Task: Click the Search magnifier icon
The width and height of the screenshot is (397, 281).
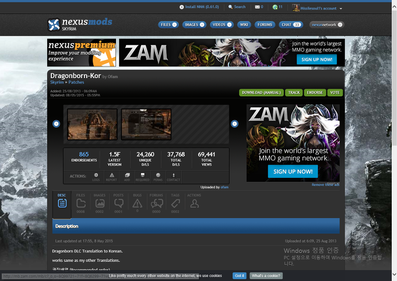Action: (x=230, y=7)
